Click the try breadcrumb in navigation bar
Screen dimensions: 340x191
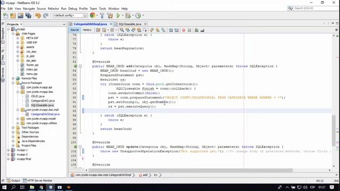[156, 175]
